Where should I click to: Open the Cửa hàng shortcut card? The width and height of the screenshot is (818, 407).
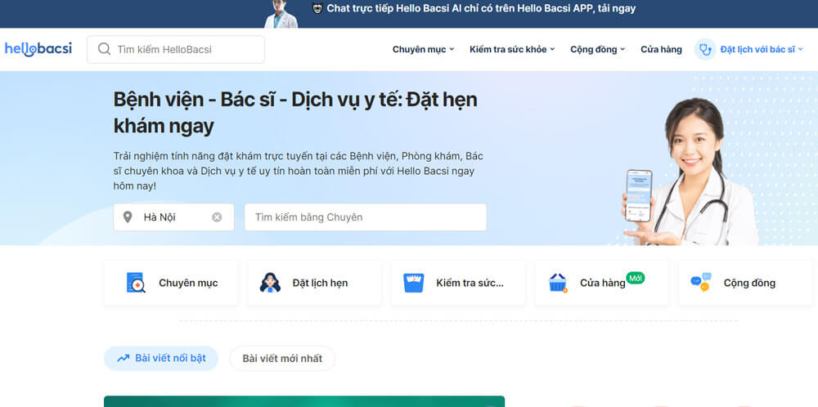602,283
